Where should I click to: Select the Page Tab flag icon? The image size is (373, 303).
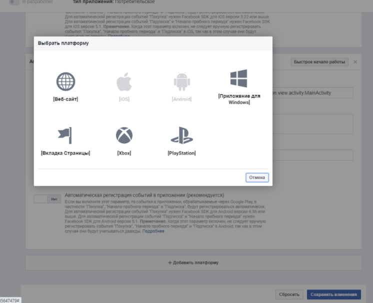point(65,135)
